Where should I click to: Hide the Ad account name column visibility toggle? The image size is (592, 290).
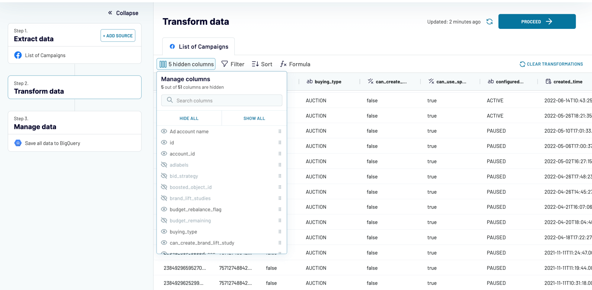click(164, 131)
